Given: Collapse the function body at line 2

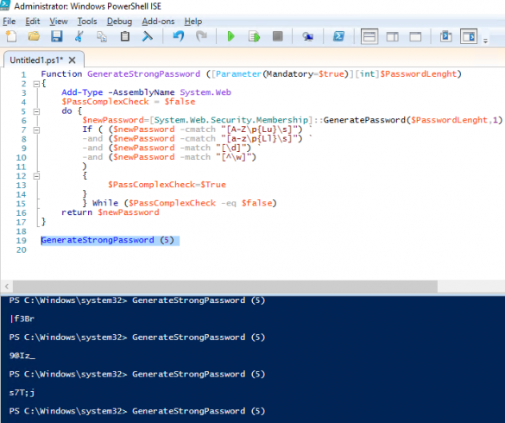Looking at the screenshot, I should coord(36,84).
